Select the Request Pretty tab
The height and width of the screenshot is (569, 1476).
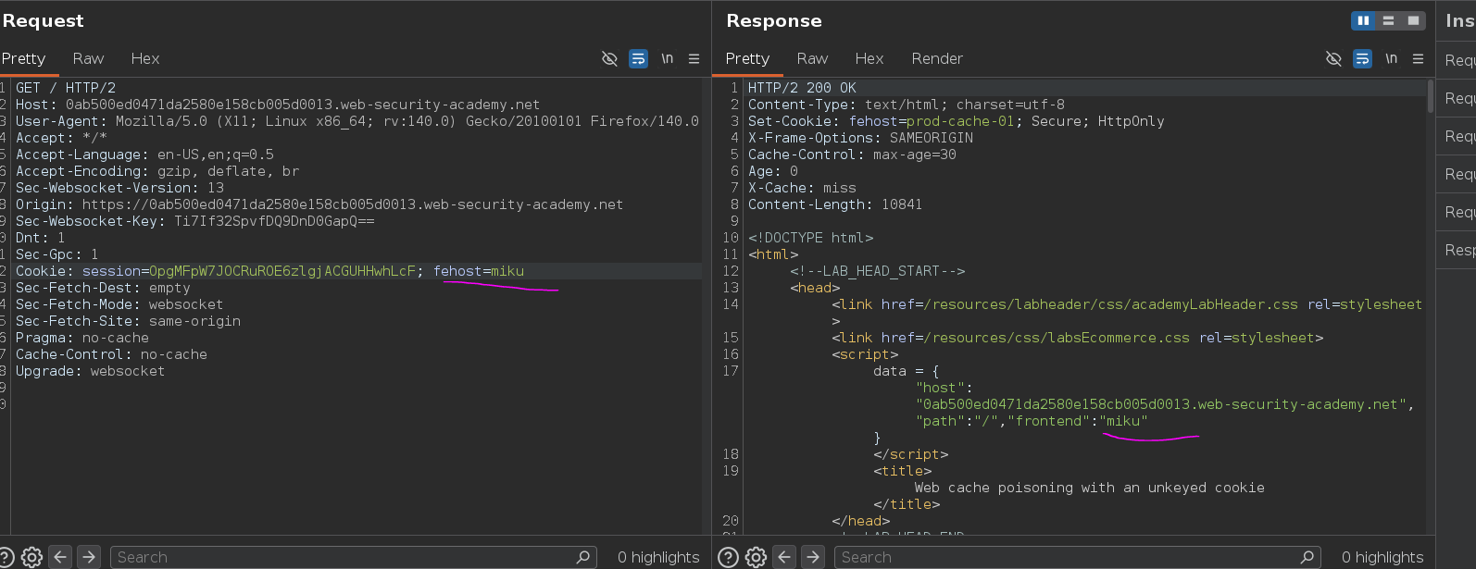click(x=23, y=58)
